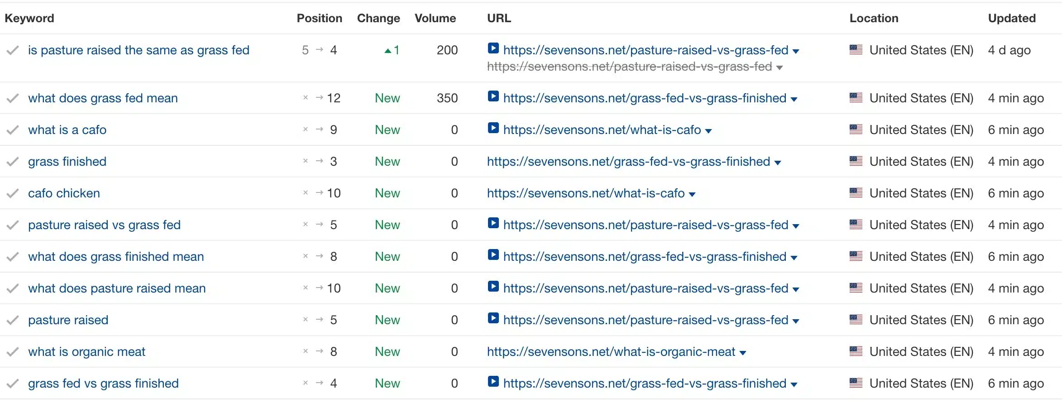Click the × icon beside 'cafo chicken' position
Screen dimensions: 1062x403
click(x=306, y=192)
